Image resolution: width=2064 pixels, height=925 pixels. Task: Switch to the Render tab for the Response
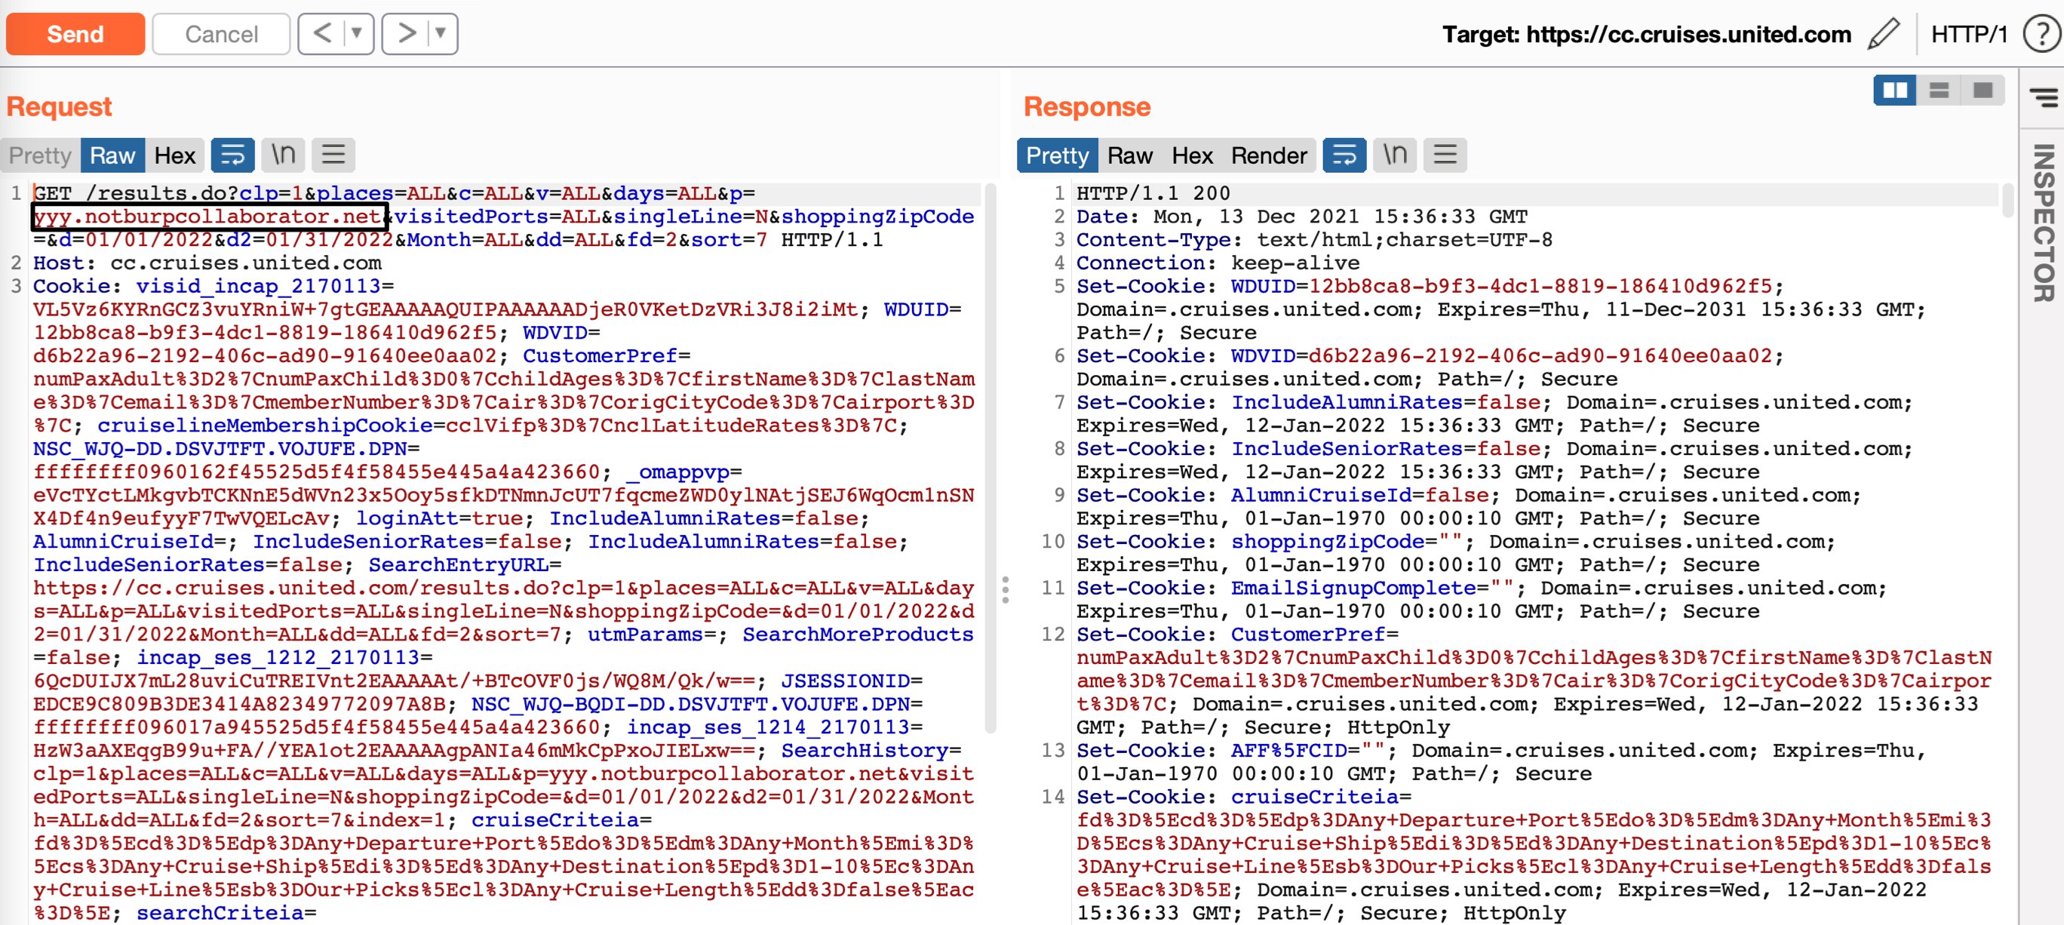tap(1267, 155)
